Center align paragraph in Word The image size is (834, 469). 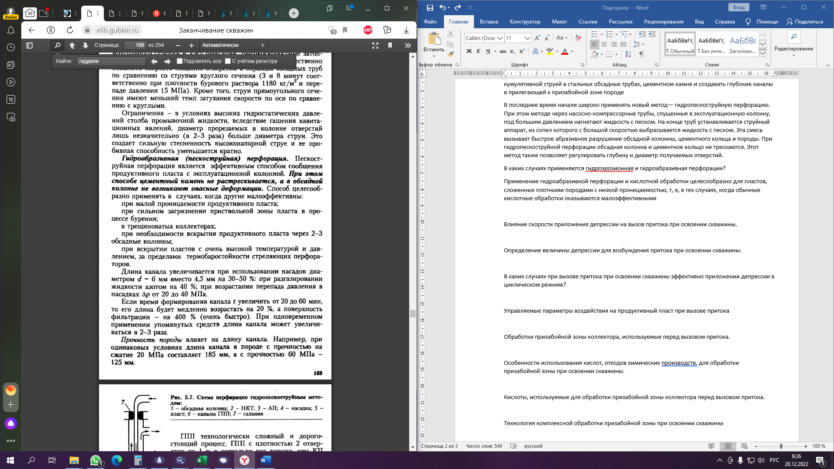click(x=604, y=44)
